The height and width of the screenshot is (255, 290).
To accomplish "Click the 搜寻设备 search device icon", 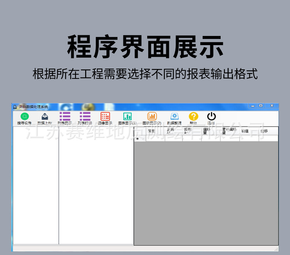I will [25, 117].
